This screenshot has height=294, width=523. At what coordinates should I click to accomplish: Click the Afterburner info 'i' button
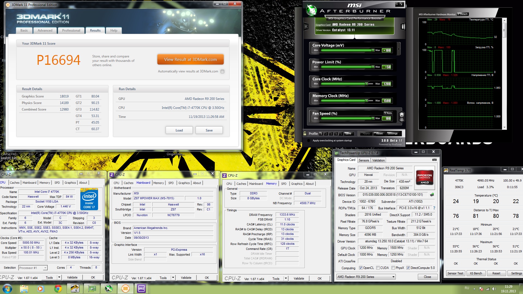pos(403,26)
